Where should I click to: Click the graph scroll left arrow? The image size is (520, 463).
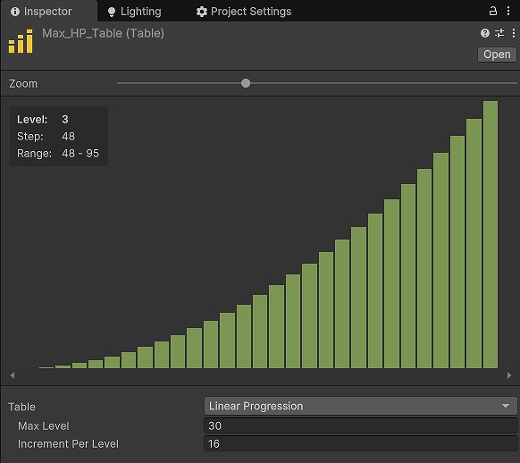(13, 375)
